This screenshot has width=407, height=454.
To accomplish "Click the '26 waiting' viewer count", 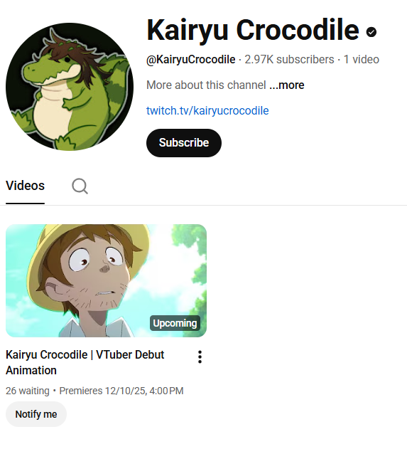I will (x=28, y=391).
